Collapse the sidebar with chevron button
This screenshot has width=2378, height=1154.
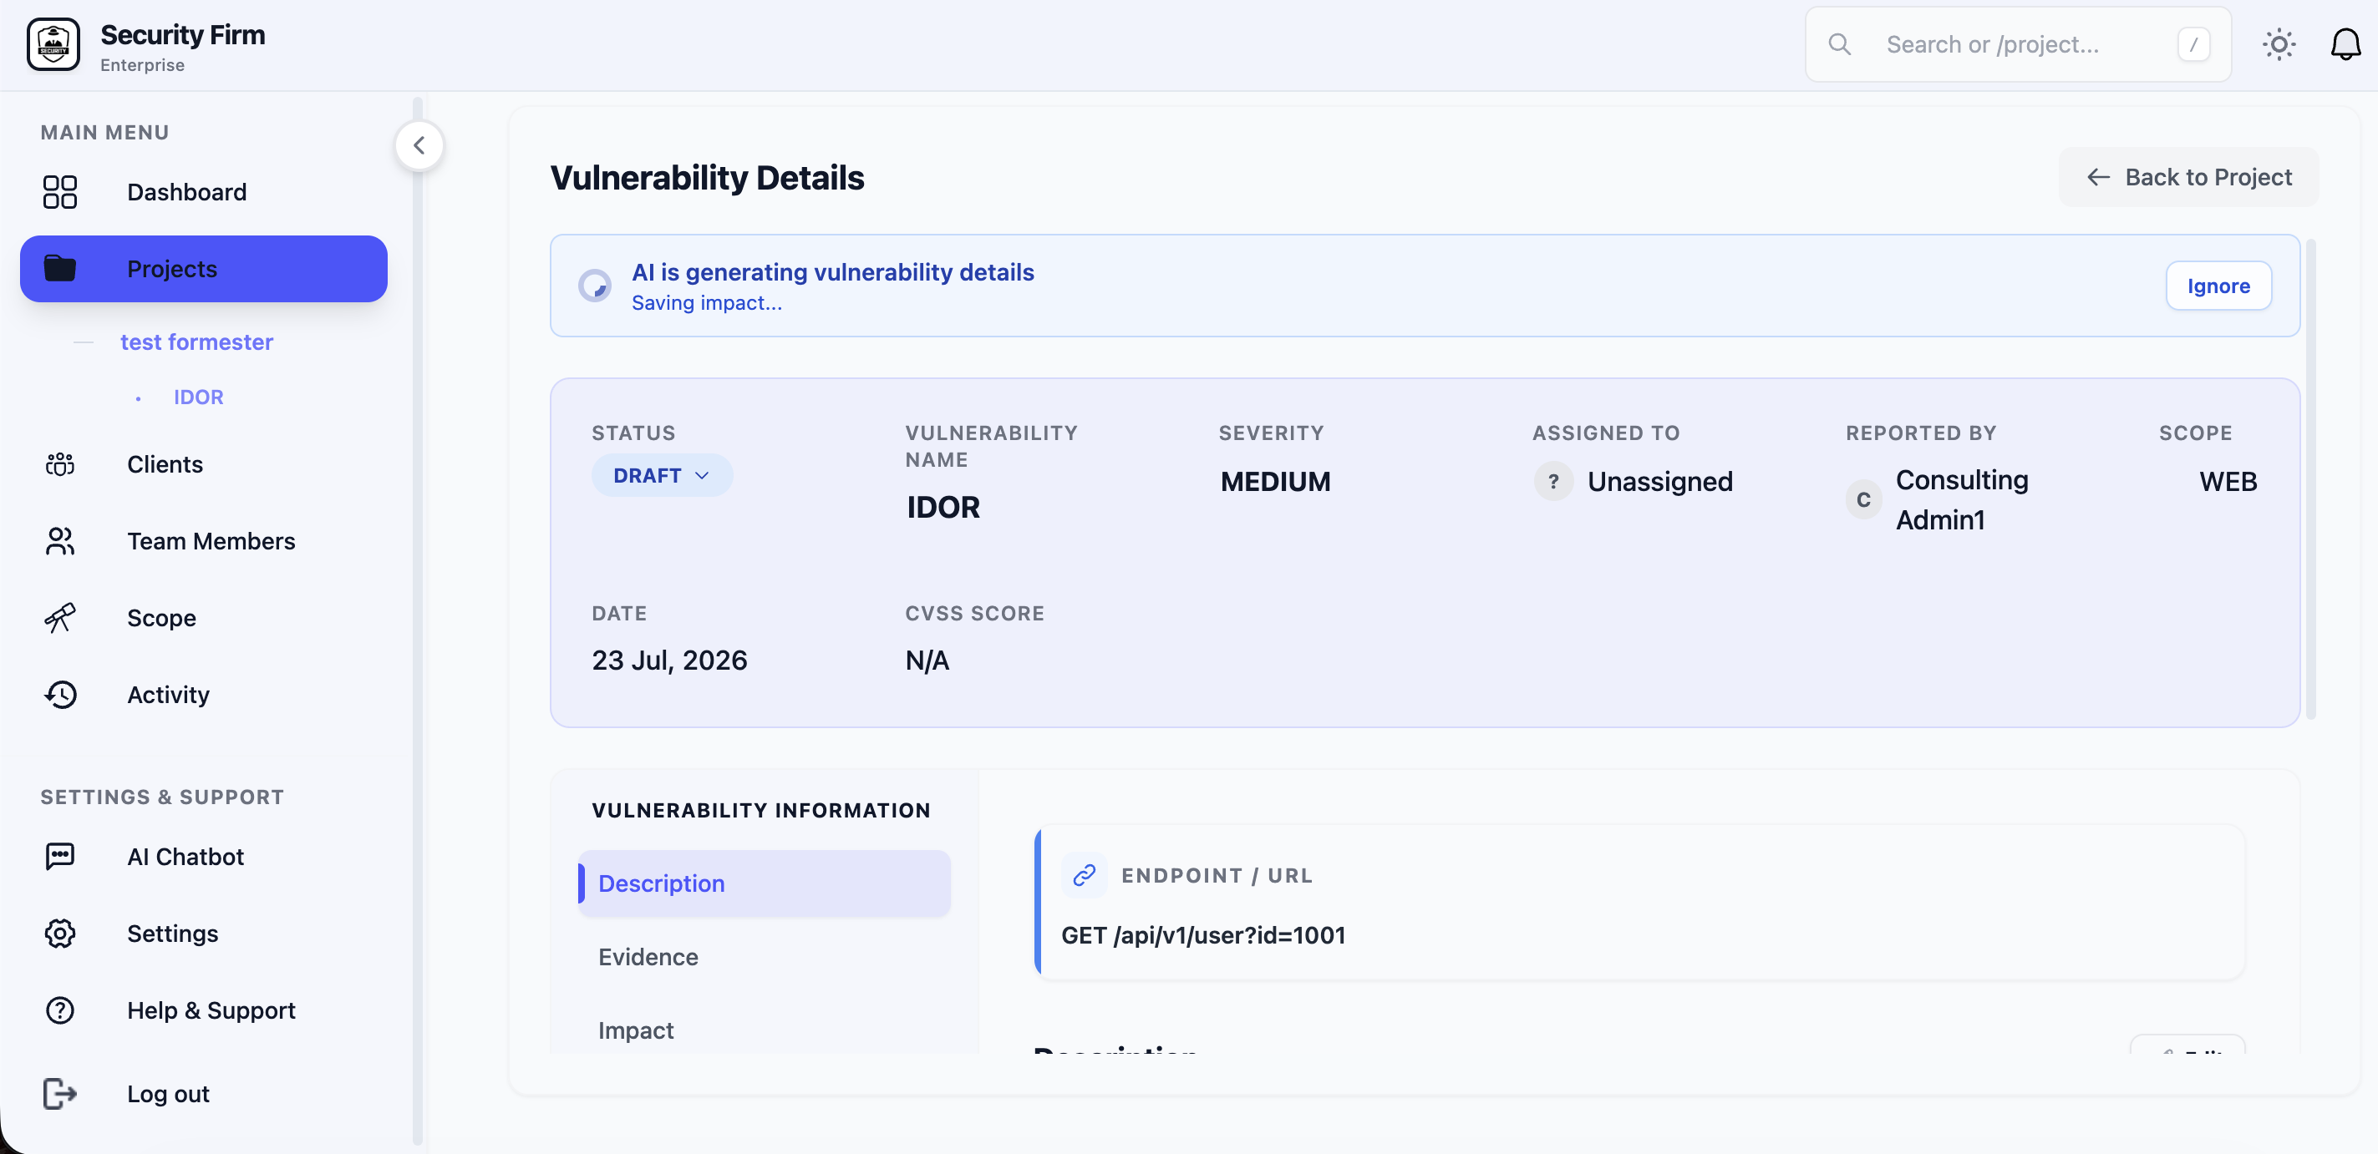click(x=419, y=144)
